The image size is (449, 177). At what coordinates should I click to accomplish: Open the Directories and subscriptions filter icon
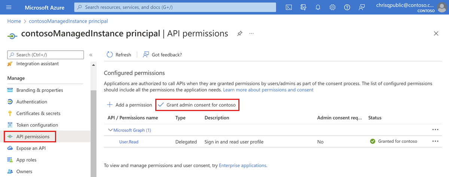point(303,7)
